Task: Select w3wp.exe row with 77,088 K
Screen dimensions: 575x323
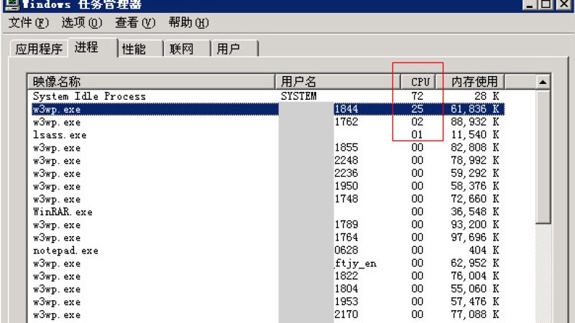Action: [267, 314]
